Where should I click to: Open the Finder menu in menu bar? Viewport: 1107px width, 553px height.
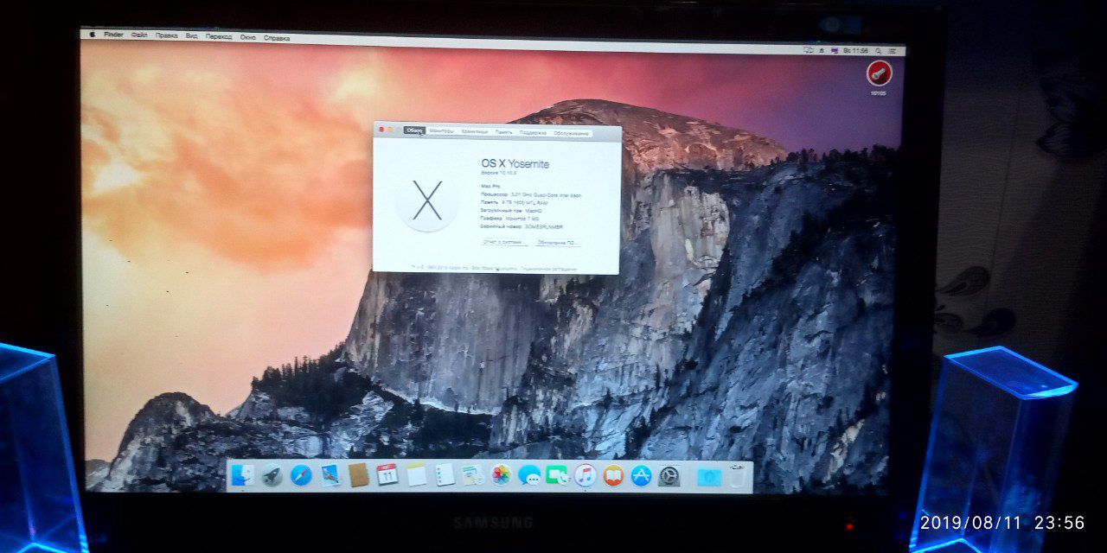[x=113, y=35]
